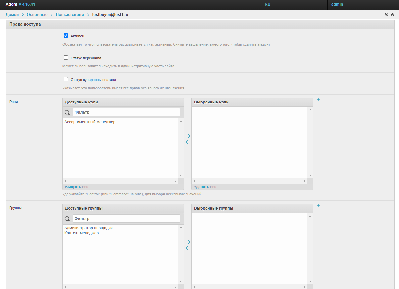Go to Пользователи in the breadcrumb
Image resolution: width=399 pixels, height=289 pixels.
[x=70, y=15]
